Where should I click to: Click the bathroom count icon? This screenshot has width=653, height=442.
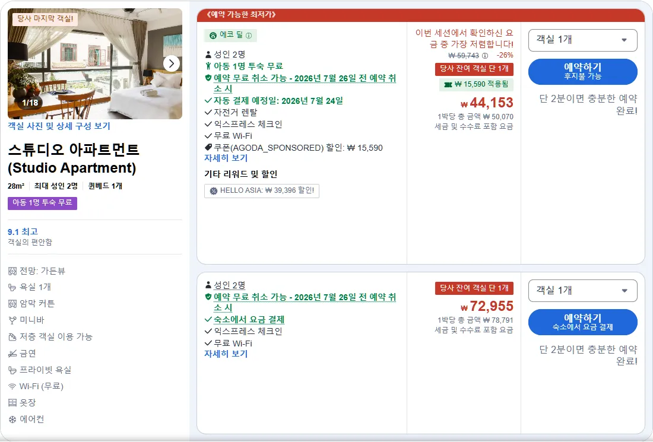12,288
